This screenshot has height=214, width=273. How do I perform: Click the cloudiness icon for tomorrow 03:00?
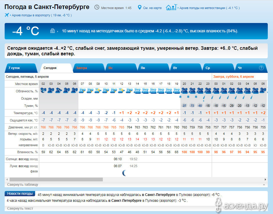coord(240,91)
